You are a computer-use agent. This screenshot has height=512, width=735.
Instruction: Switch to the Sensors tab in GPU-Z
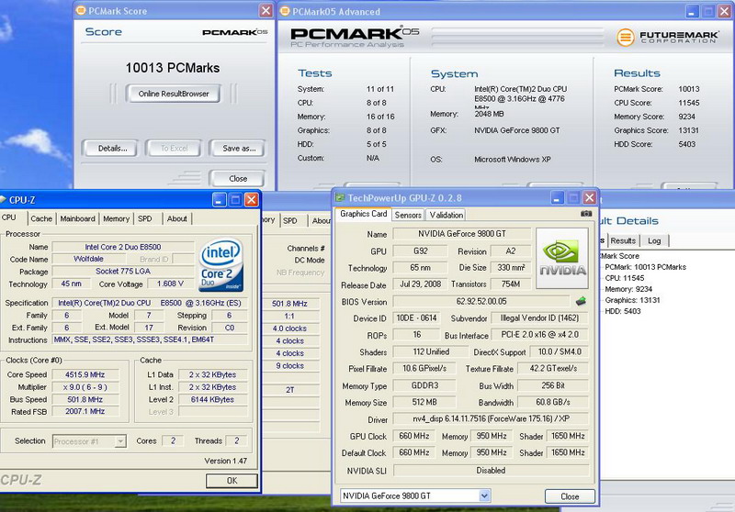[408, 215]
